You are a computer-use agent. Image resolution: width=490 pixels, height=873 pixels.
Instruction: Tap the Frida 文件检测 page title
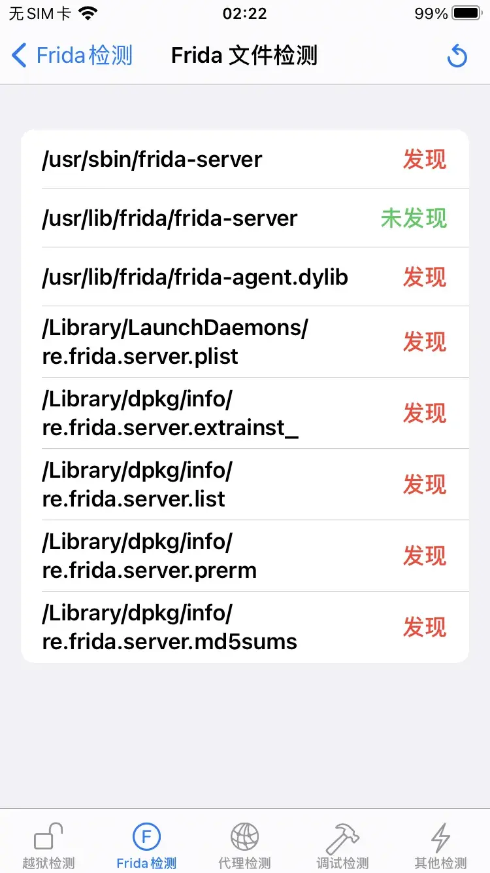coord(244,56)
